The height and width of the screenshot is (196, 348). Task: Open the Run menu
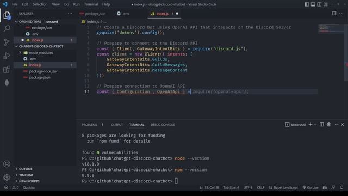click(76, 4)
